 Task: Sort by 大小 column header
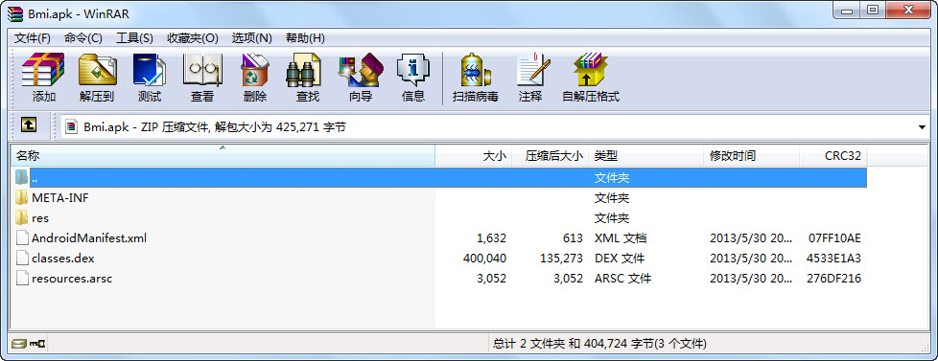click(x=474, y=156)
